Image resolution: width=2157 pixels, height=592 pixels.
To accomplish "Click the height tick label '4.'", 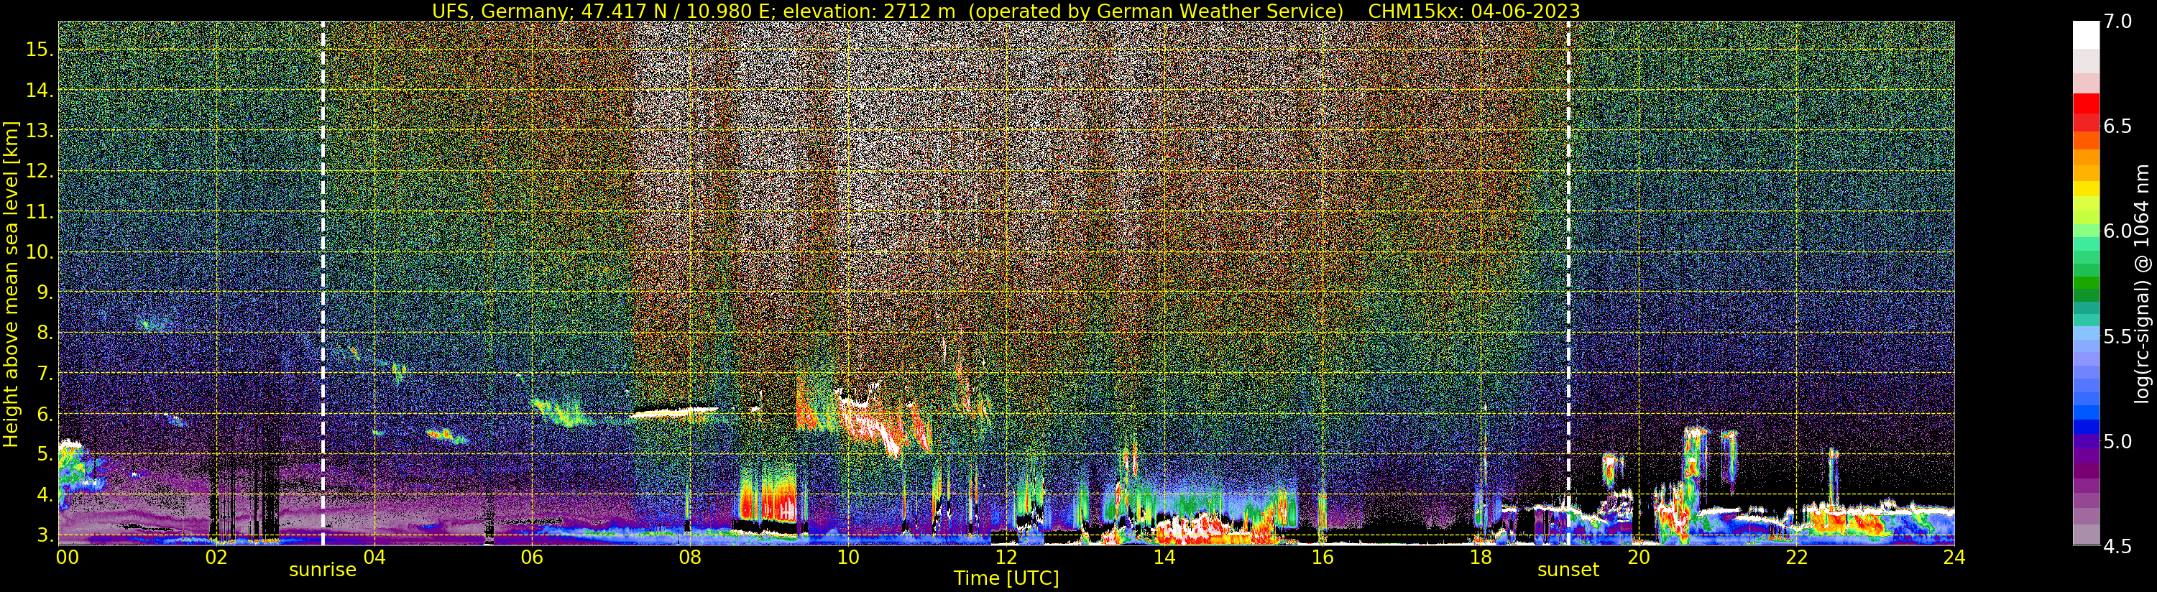I will pos(44,495).
